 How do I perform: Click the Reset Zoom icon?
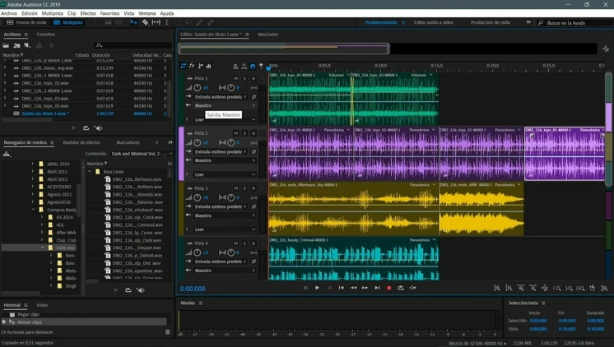593,289
